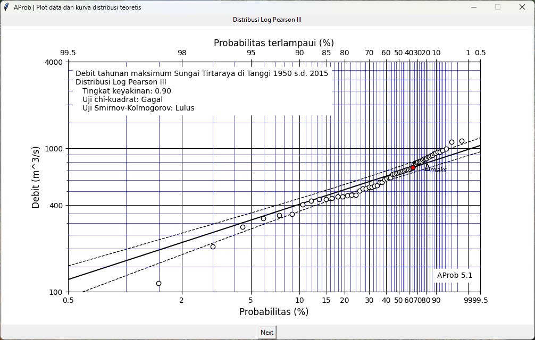Viewport: 535px width, 340px height.
Task: Minimize the AProb window
Action: [473, 7]
